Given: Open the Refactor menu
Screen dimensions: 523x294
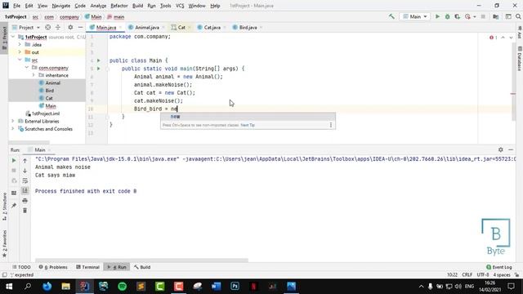Looking at the screenshot, I should (x=119, y=6).
